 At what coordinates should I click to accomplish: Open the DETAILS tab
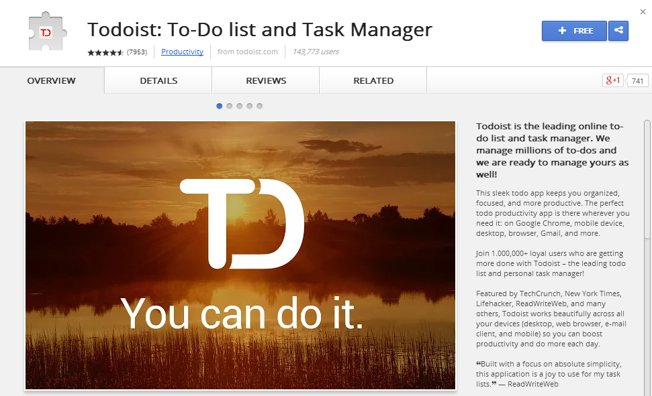(x=158, y=80)
